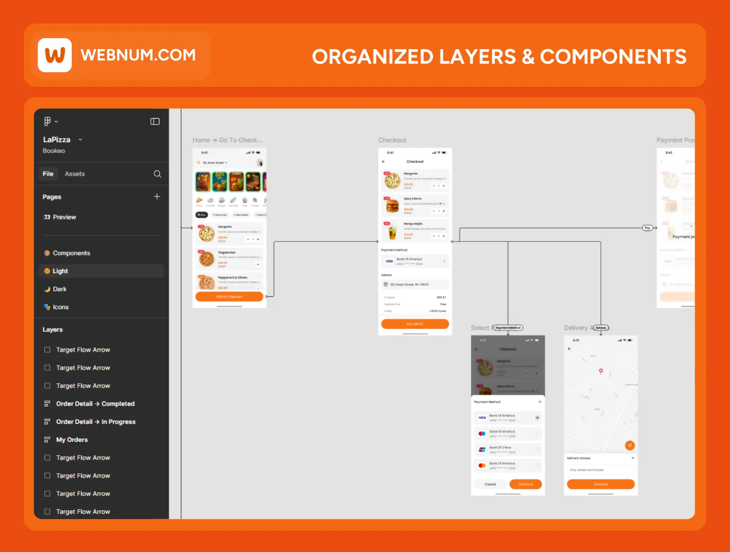Click the frame icon beside My Orders

47,440
